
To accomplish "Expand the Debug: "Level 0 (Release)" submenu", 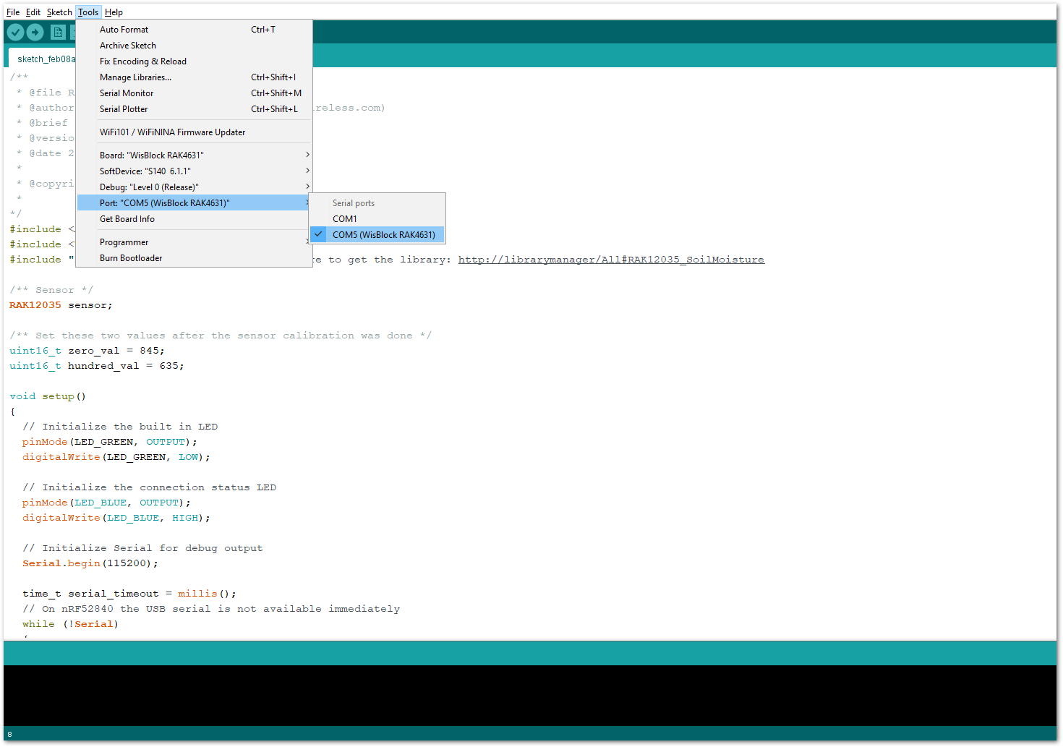I will [195, 187].
